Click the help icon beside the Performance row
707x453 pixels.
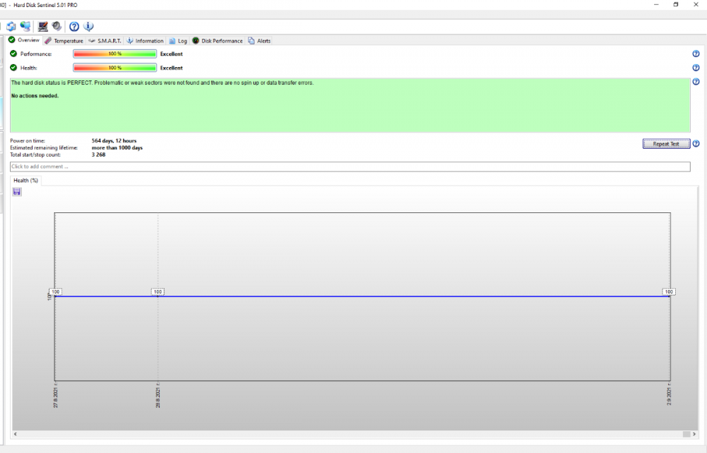(x=696, y=54)
